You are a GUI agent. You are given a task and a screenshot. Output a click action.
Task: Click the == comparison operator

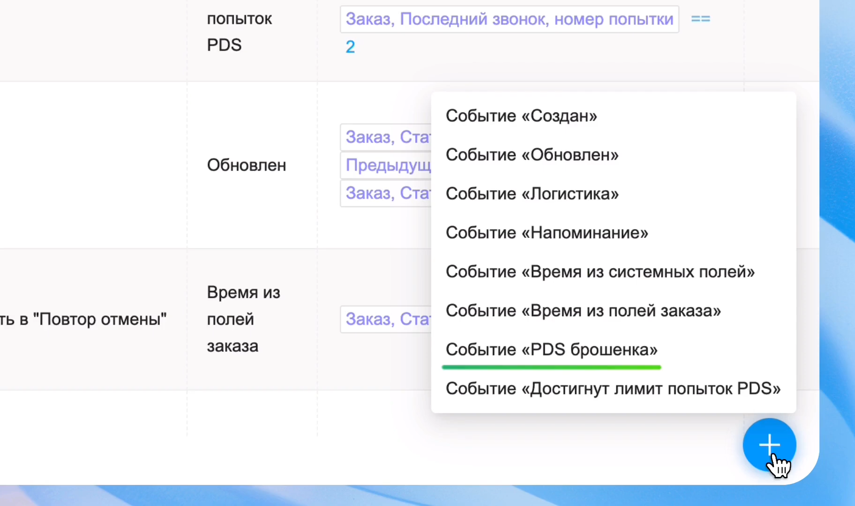[701, 19]
